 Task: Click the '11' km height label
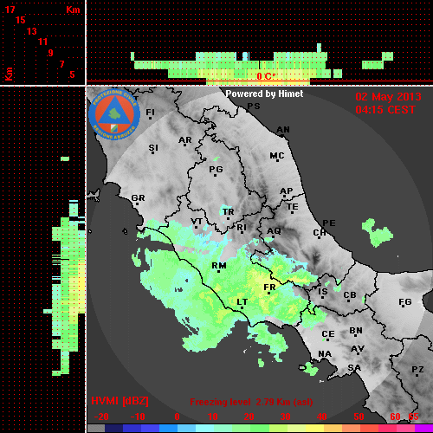tap(42, 42)
